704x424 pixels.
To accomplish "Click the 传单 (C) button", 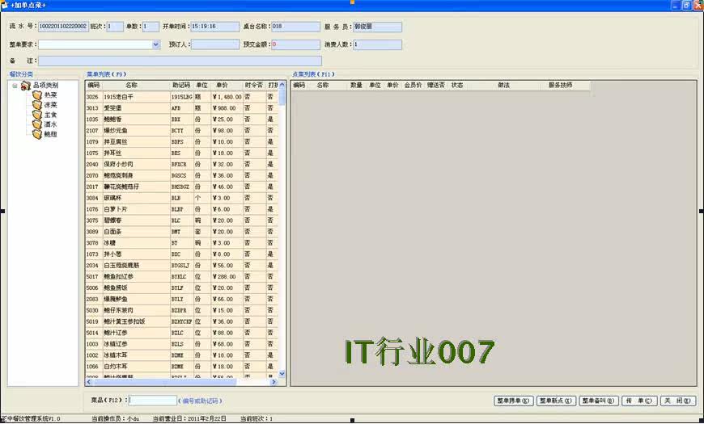I will [639, 401].
